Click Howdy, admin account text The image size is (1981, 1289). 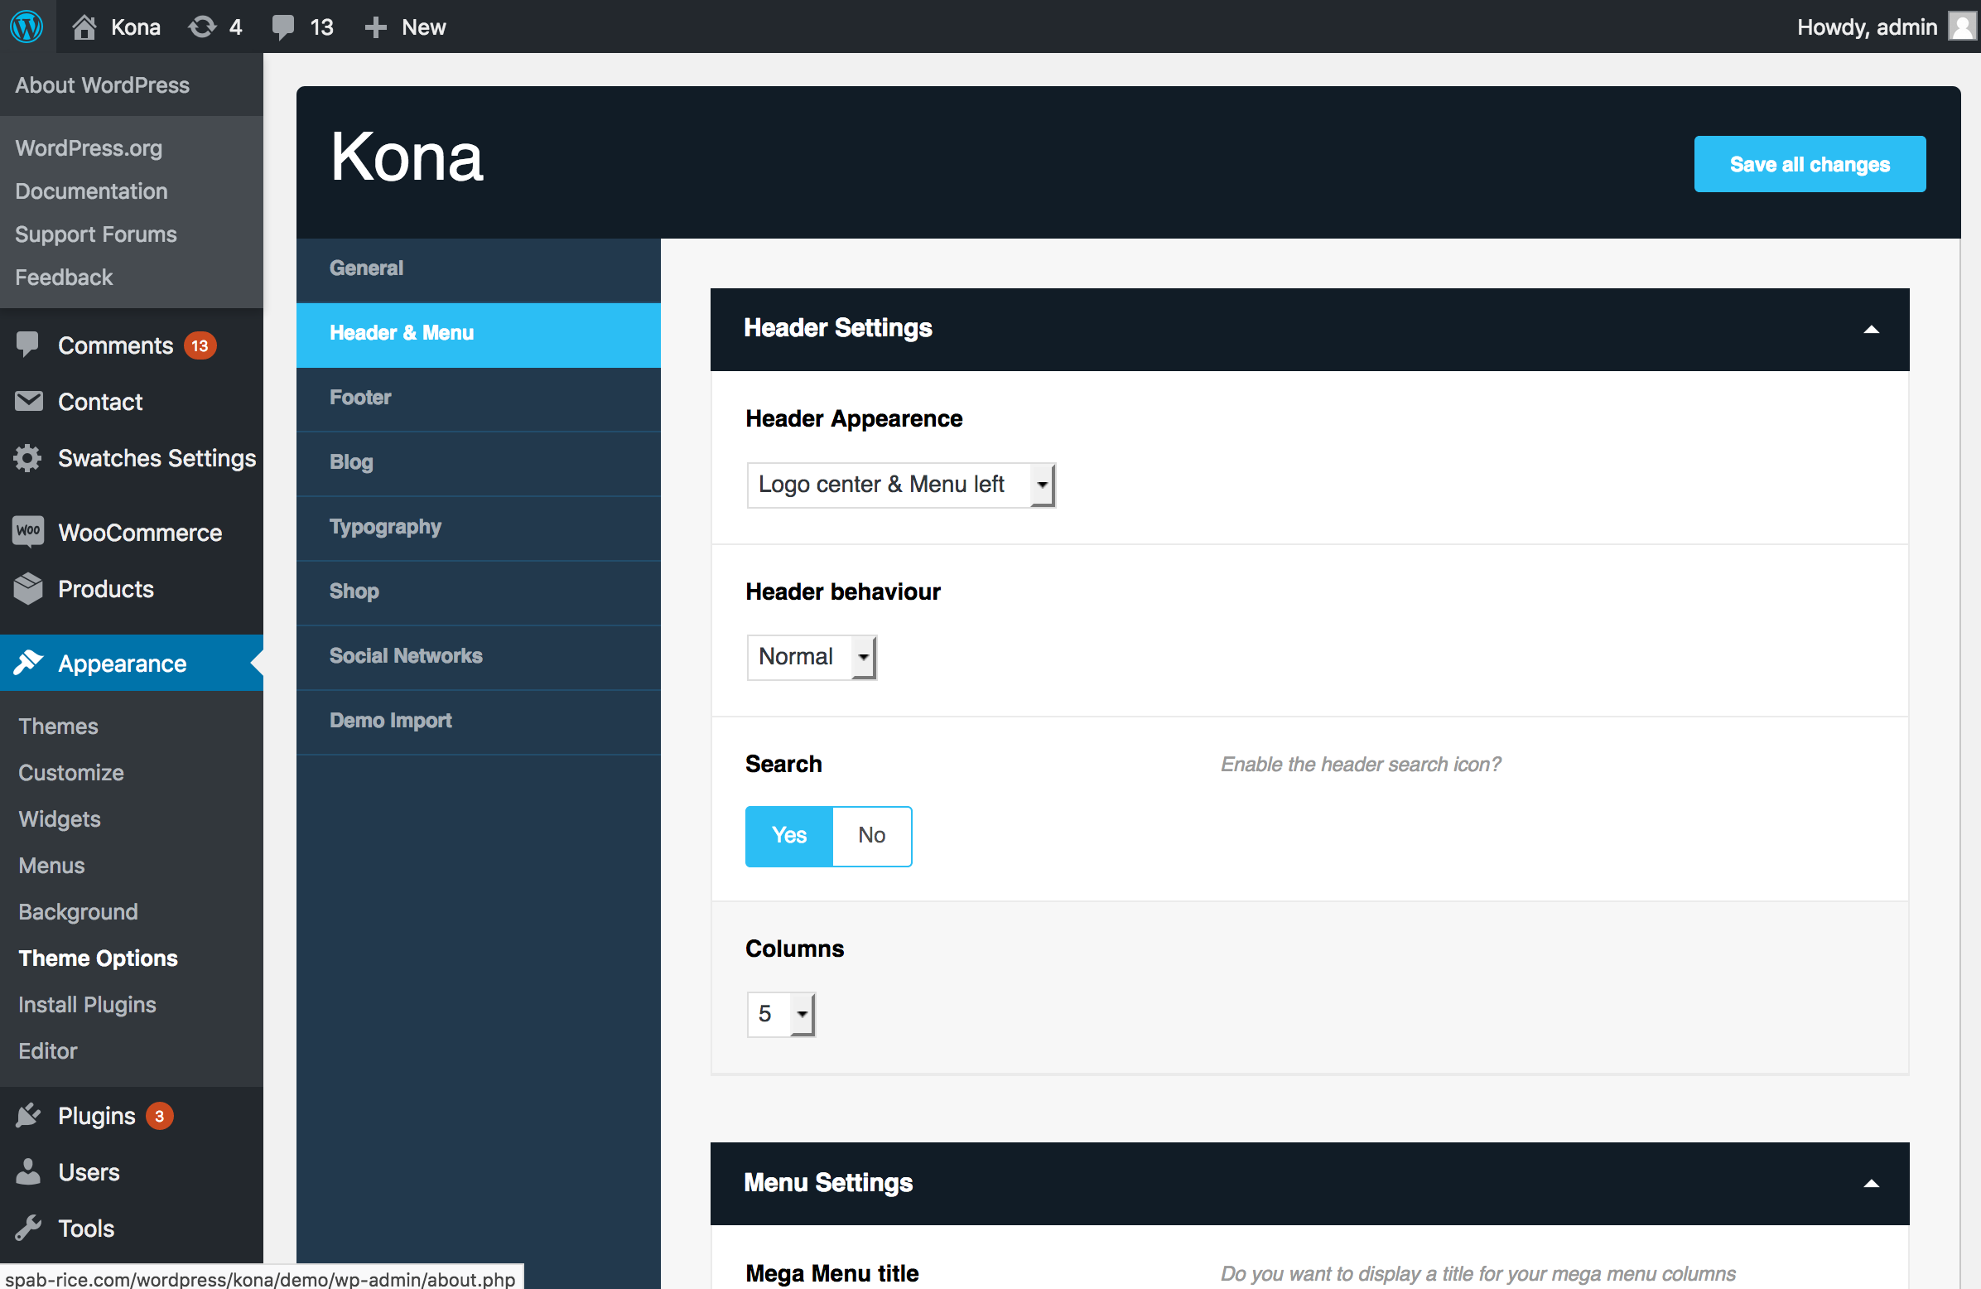[1866, 27]
